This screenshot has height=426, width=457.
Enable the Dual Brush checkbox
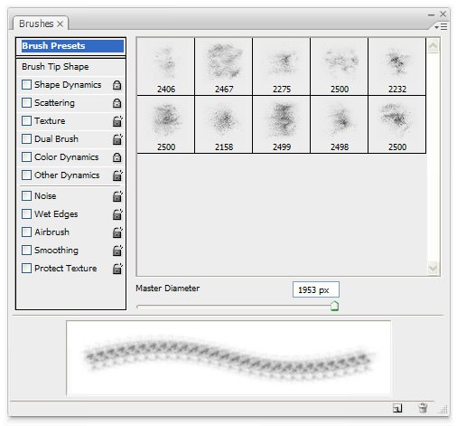click(x=26, y=139)
